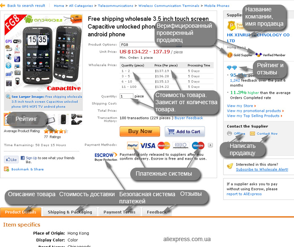Click the Maestro payment icon
The width and height of the screenshot is (294, 247).
(198, 145)
